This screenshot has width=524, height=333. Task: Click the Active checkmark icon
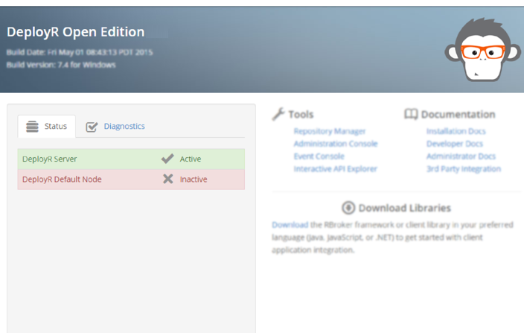pyautogui.click(x=167, y=159)
